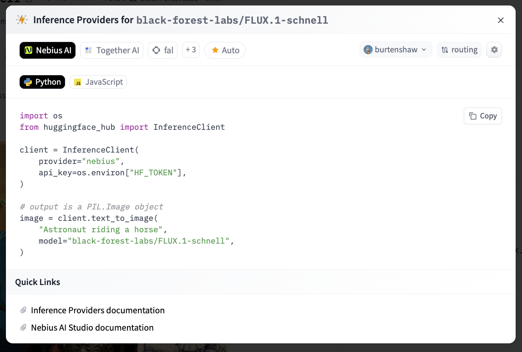Click the Together AI provider logo
This screenshot has width=522, height=352.
click(88, 50)
